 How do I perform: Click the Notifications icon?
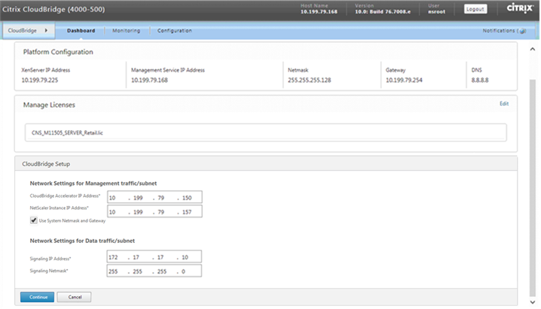pyautogui.click(x=523, y=31)
